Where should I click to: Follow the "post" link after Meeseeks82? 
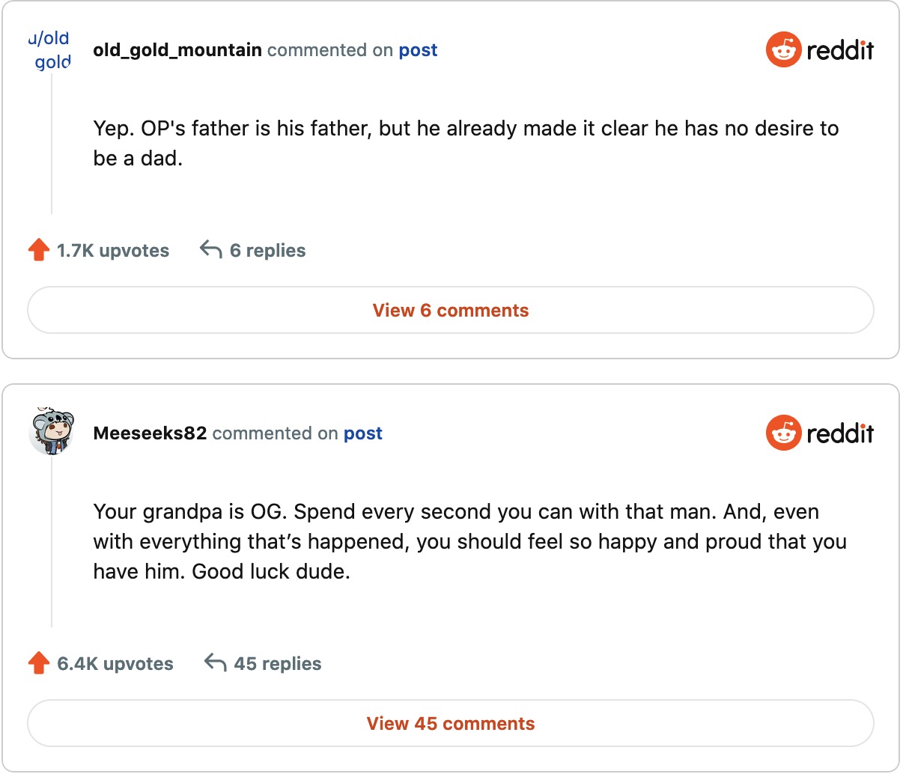click(363, 433)
